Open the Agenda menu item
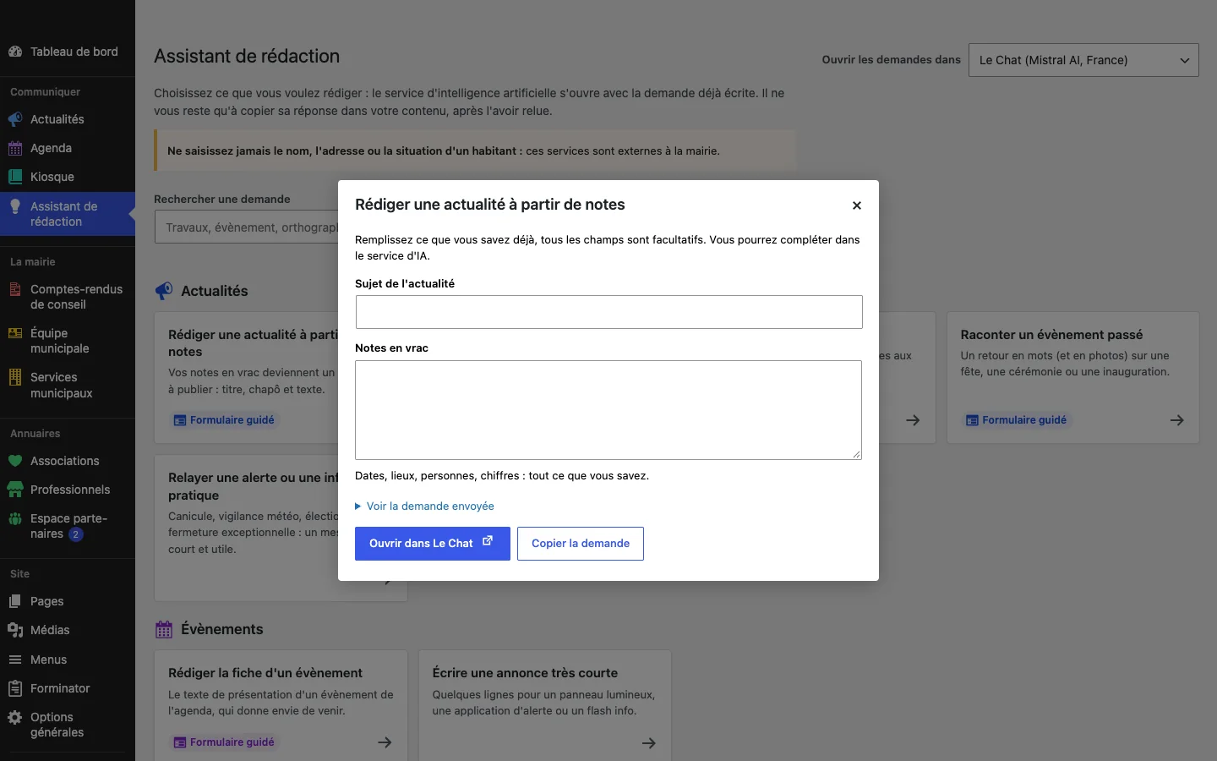This screenshot has width=1217, height=761. coord(68,148)
